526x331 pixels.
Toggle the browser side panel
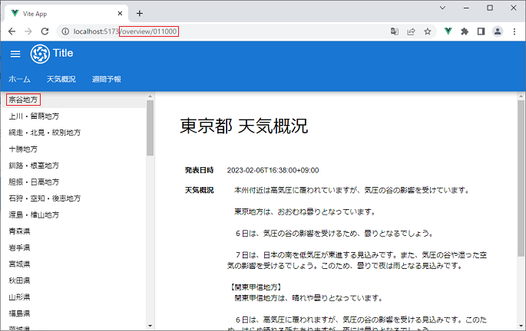[481, 31]
